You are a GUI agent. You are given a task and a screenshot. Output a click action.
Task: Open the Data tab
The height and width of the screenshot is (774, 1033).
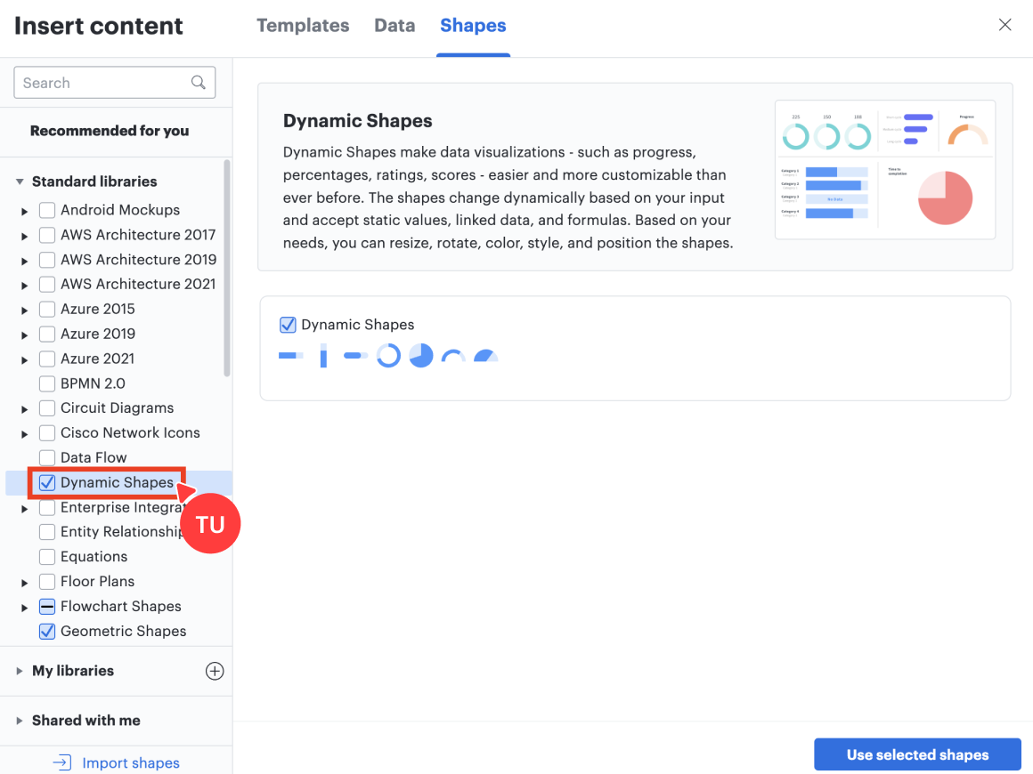[x=394, y=26]
